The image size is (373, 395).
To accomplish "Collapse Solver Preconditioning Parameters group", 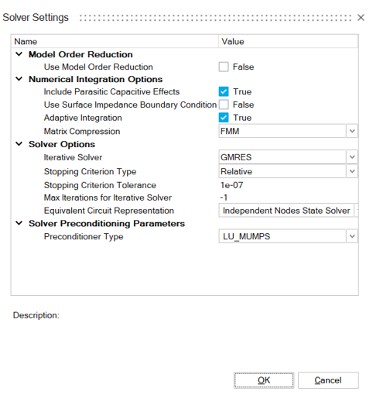I will click(x=19, y=223).
